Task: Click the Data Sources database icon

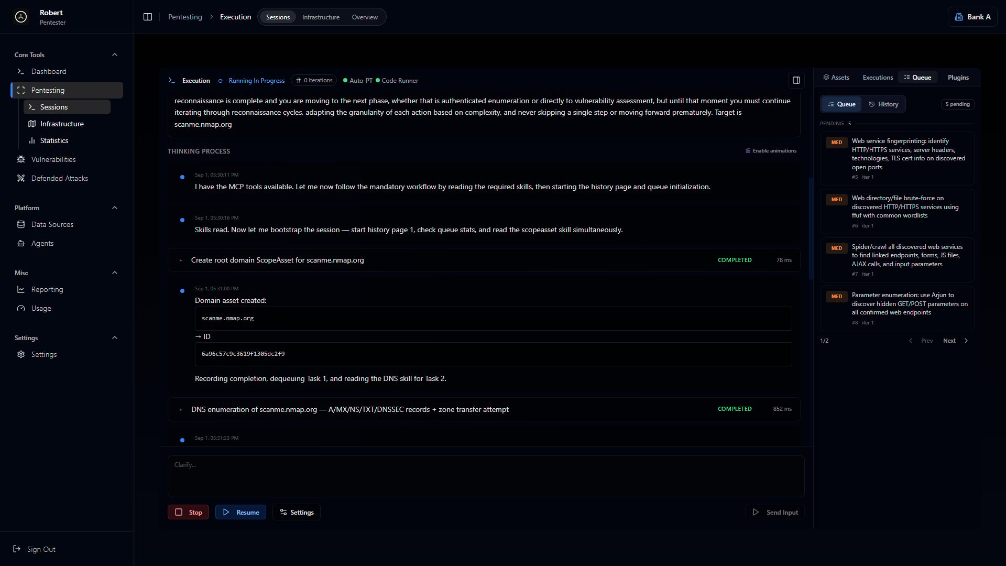Action: click(x=21, y=224)
